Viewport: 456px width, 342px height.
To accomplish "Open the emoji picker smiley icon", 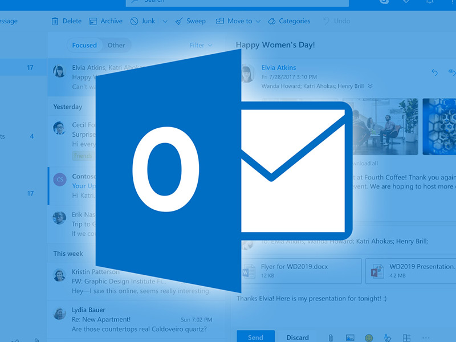I will tap(369, 338).
